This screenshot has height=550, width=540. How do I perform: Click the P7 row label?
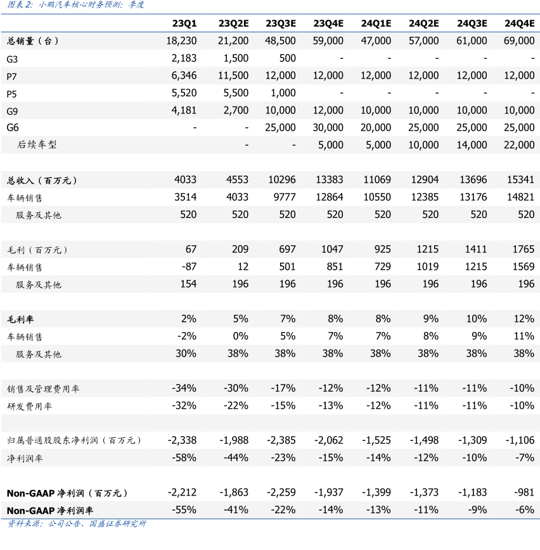click(12, 75)
